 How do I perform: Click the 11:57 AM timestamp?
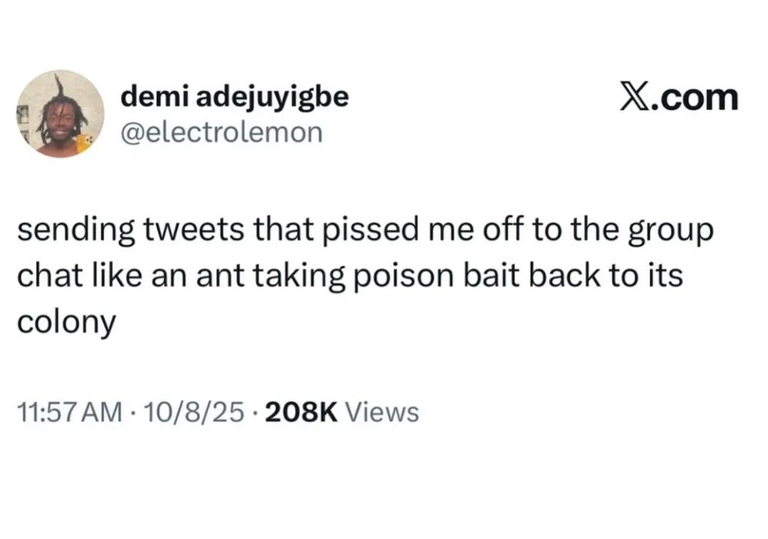pyautogui.click(x=68, y=412)
